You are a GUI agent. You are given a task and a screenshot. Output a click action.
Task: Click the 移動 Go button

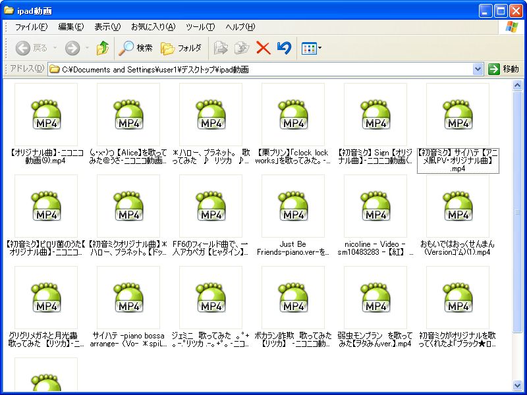tap(503, 69)
